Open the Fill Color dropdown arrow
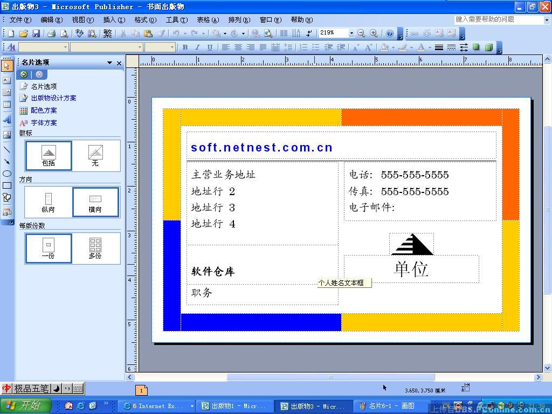 pyautogui.click(x=393, y=47)
